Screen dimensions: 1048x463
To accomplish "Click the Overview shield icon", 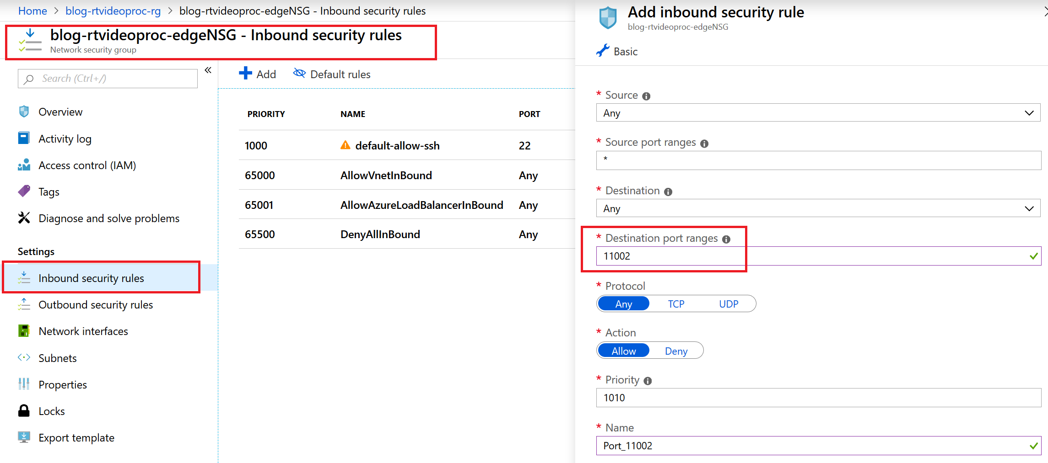I will pyautogui.click(x=24, y=112).
